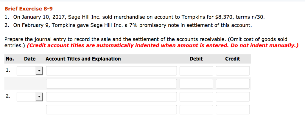This screenshot has height=122, width=305.
Task: Focus the Debit box in entry 2 second row
Action: click(196, 109)
